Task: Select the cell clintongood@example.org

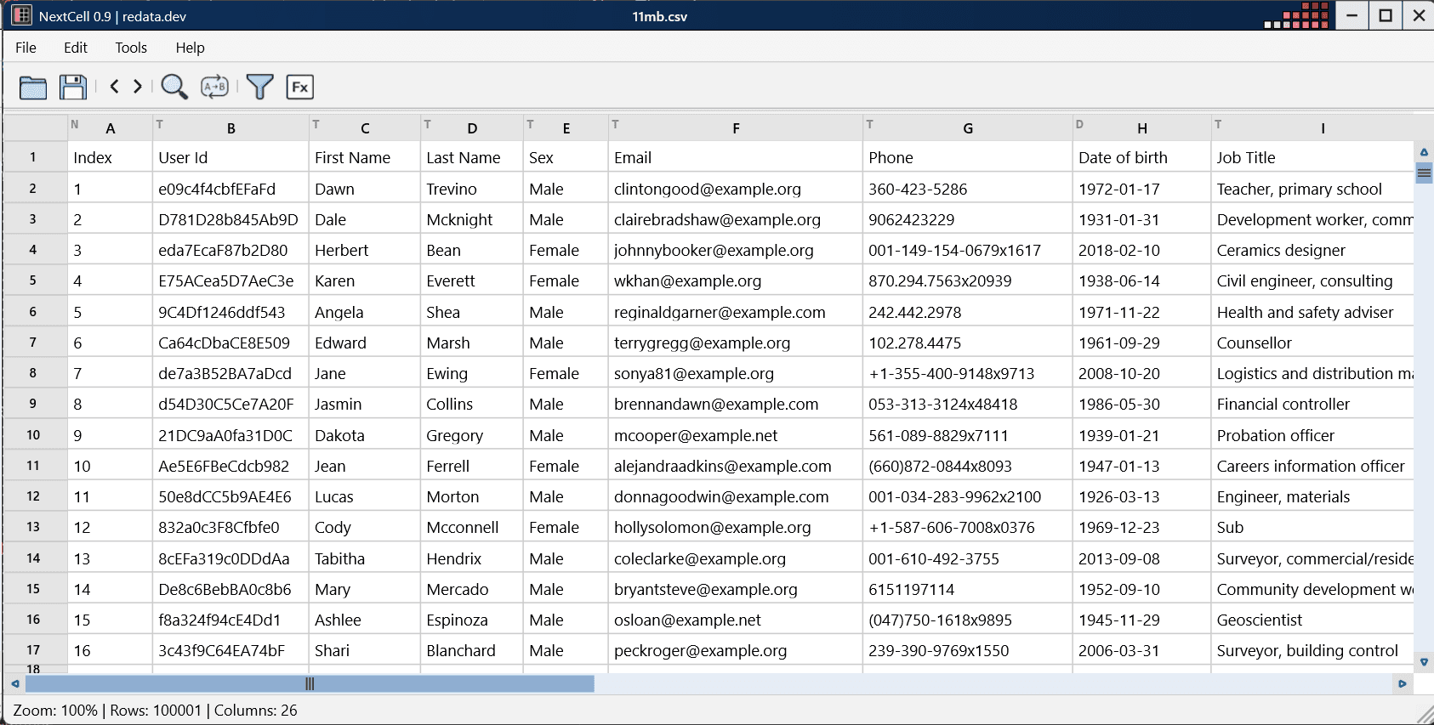Action: tap(736, 189)
